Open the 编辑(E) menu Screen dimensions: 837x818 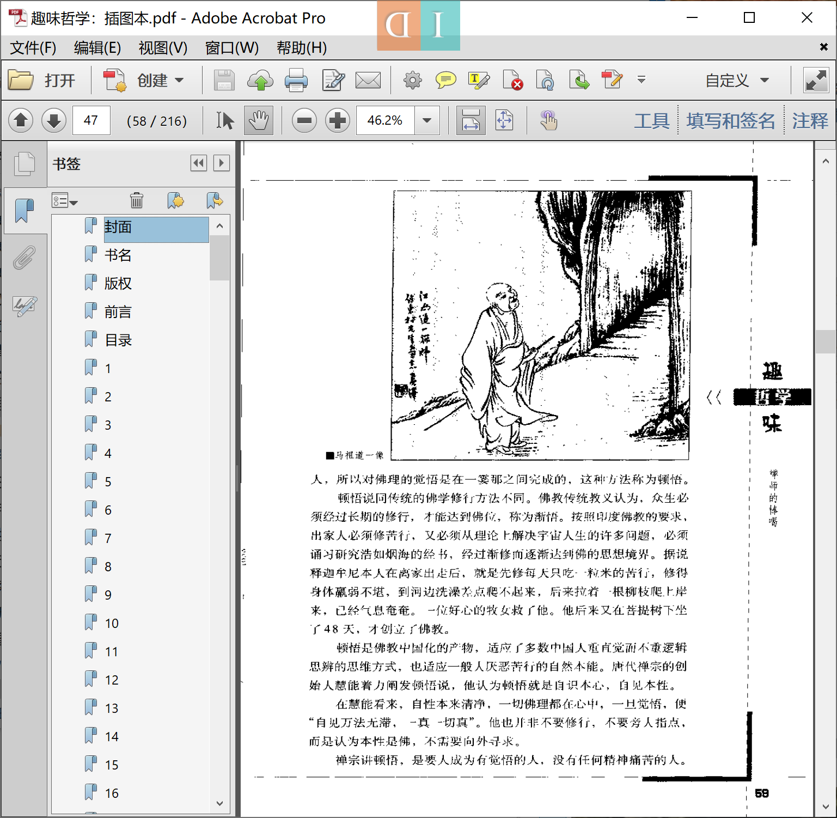(97, 48)
